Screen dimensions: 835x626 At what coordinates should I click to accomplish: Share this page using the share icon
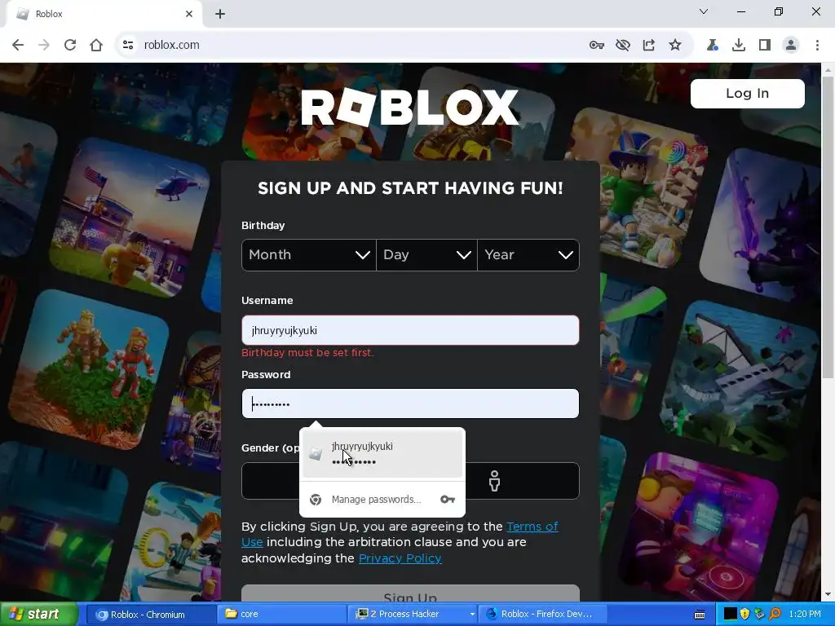[648, 46]
